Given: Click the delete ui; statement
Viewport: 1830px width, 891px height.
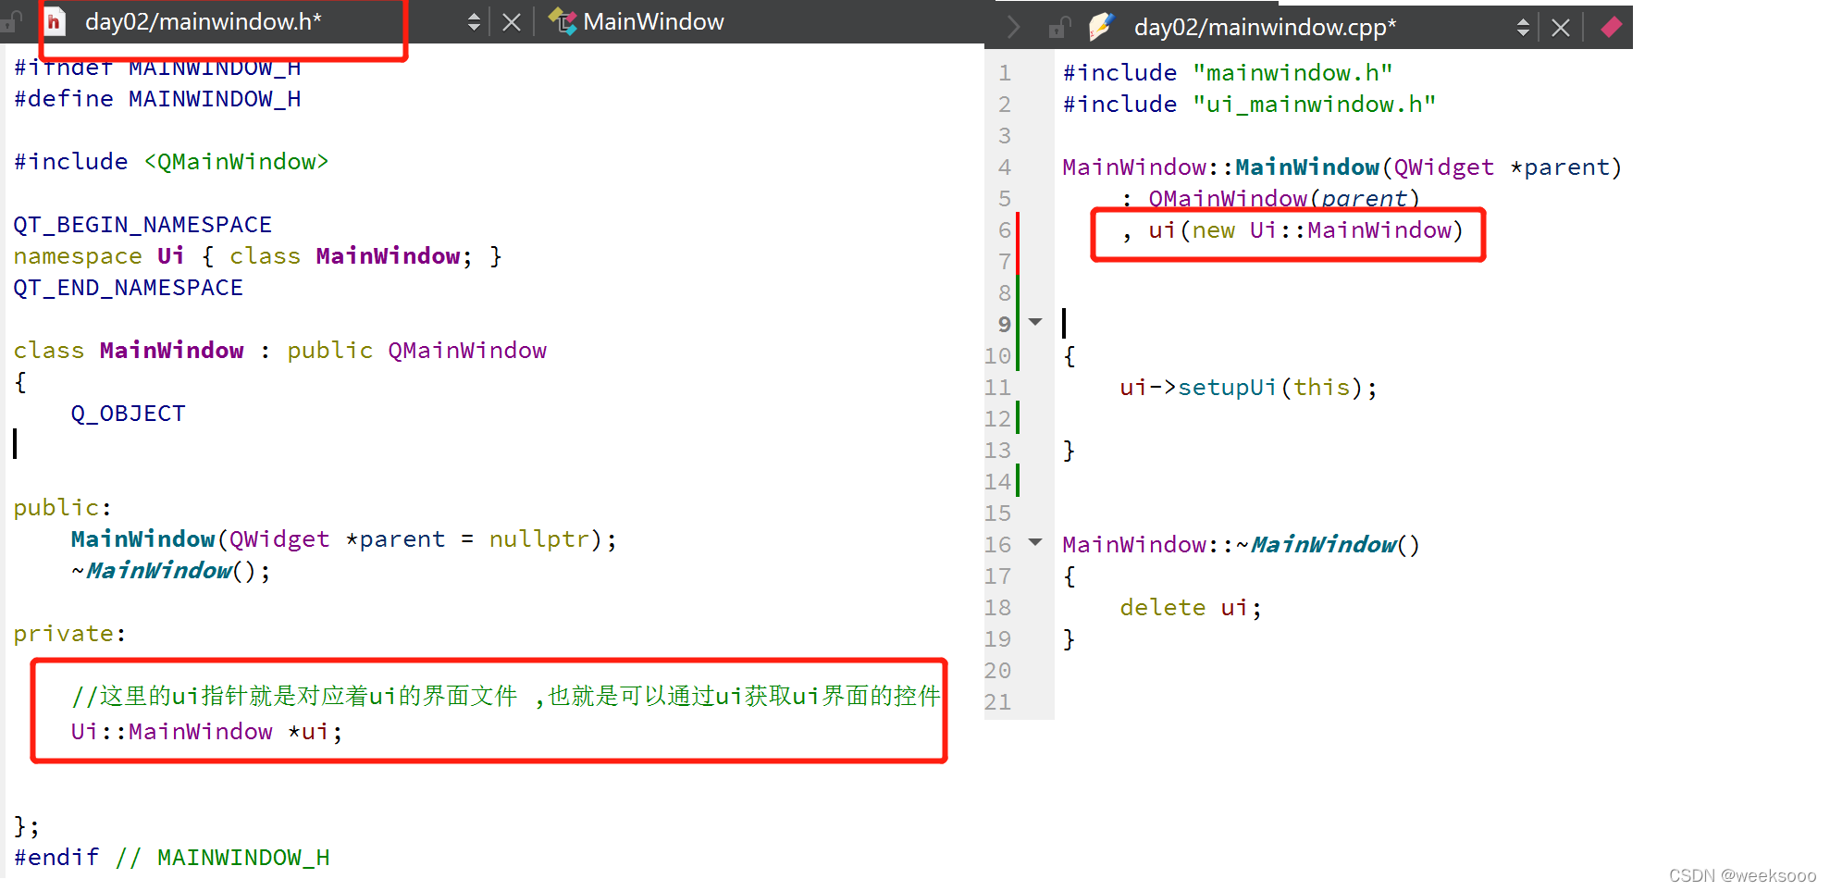Looking at the screenshot, I should [1191, 608].
